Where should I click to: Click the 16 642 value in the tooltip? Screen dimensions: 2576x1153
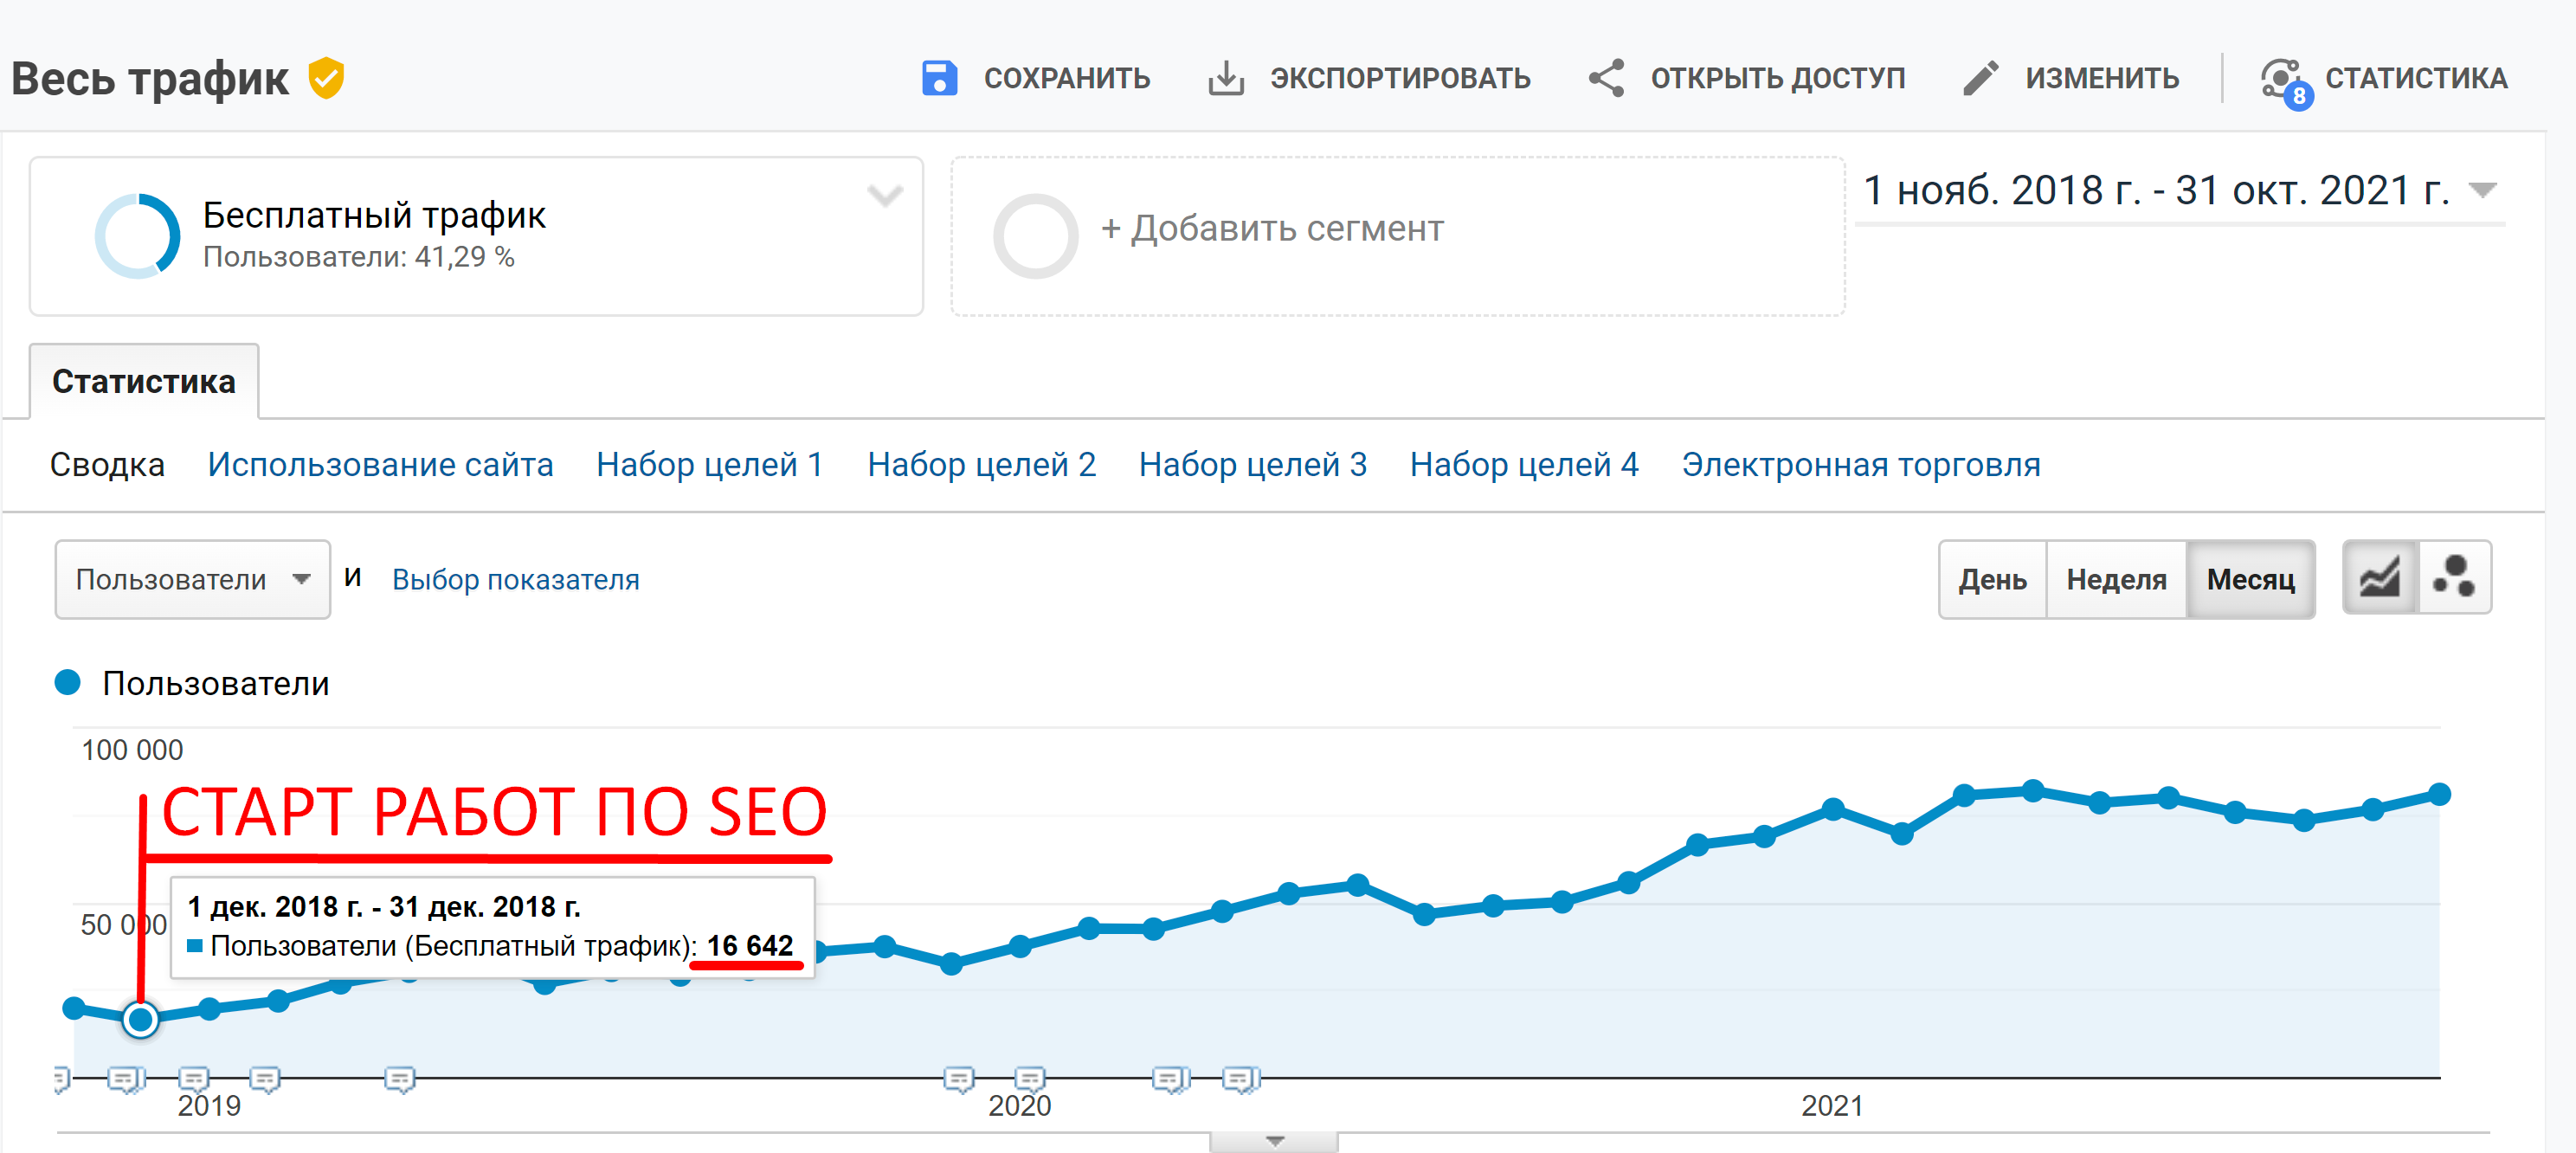tap(750, 946)
